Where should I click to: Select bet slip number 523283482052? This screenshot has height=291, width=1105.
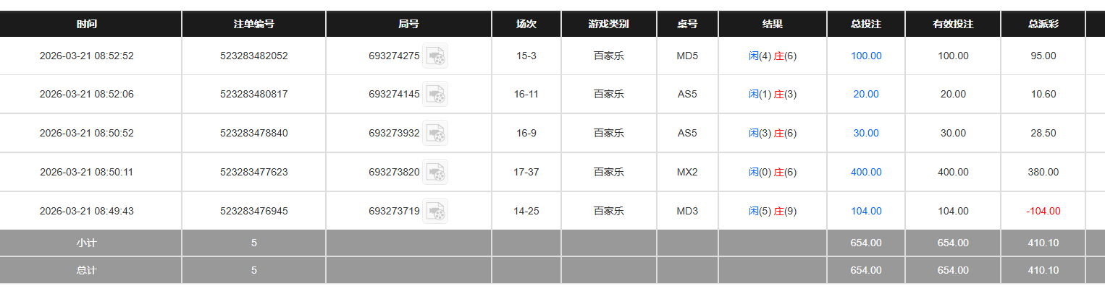(x=253, y=56)
